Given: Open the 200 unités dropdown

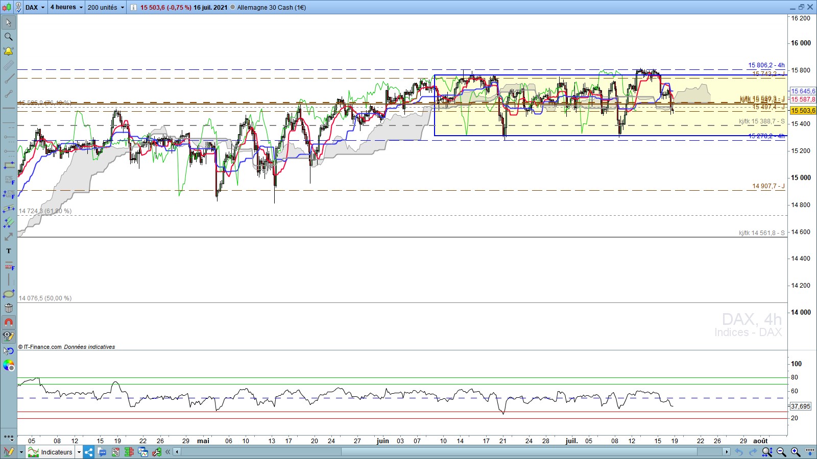Looking at the screenshot, I should click(106, 7).
